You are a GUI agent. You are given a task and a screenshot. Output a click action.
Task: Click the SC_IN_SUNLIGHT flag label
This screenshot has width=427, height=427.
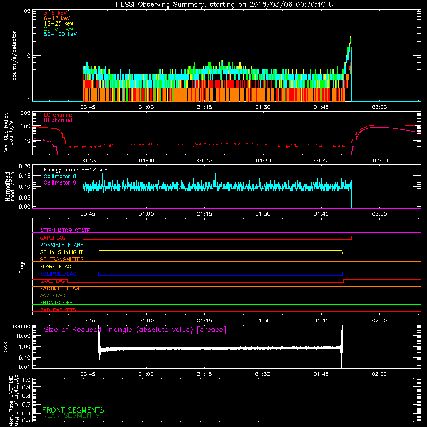[x=61, y=252]
